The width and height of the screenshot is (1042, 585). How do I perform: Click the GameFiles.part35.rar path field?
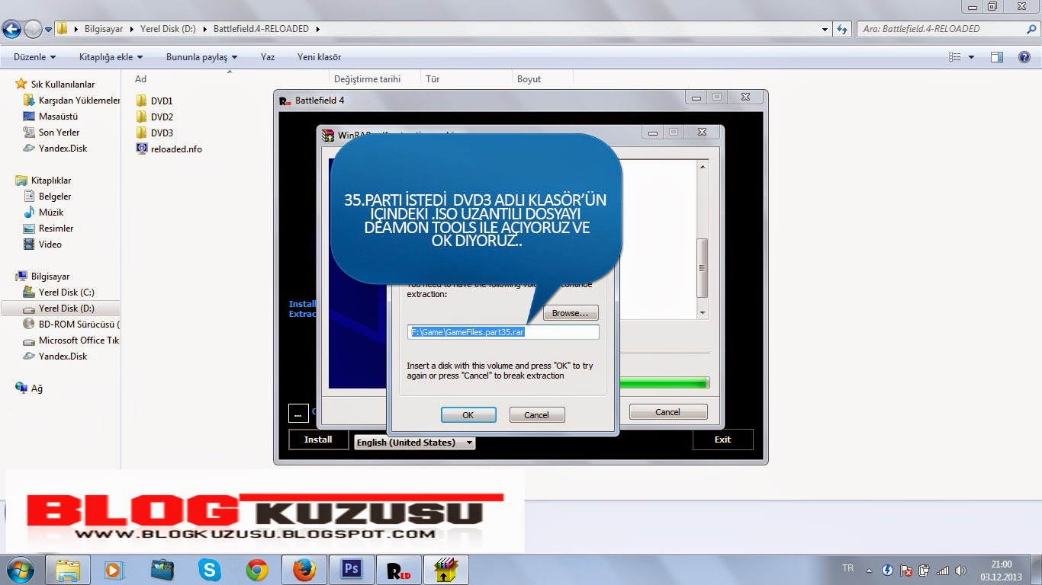pyautogui.click(x=503, y=332)
